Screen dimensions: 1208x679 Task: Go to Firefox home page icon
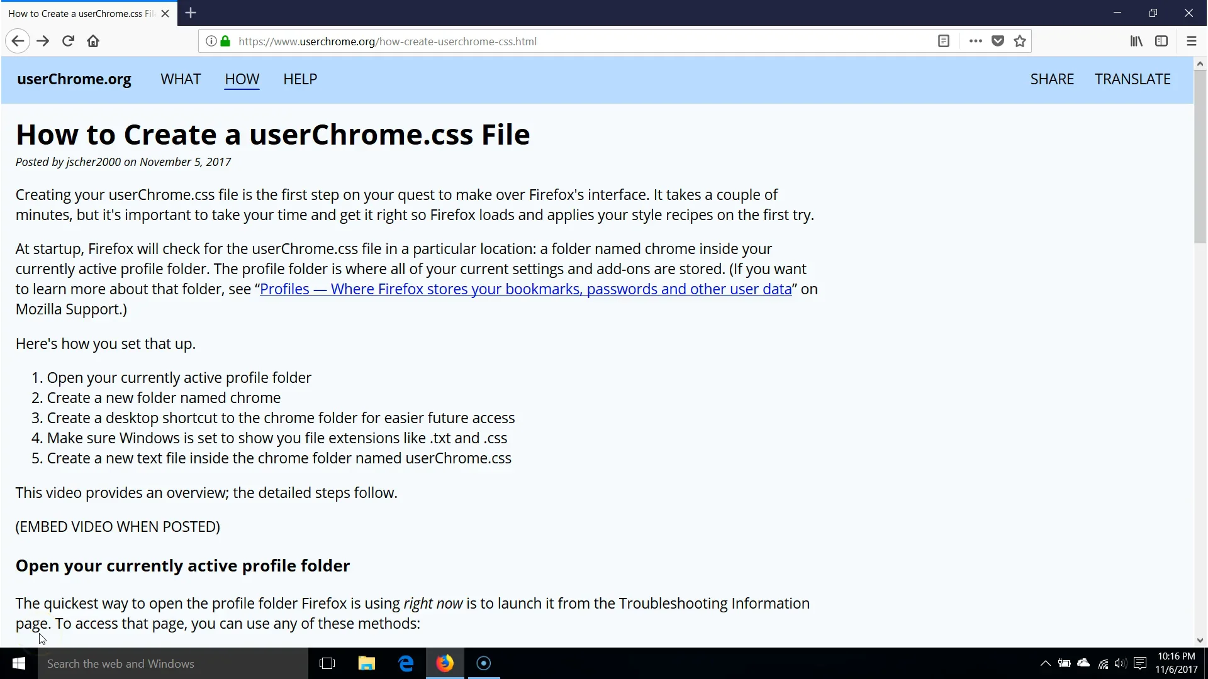point(93,41)
